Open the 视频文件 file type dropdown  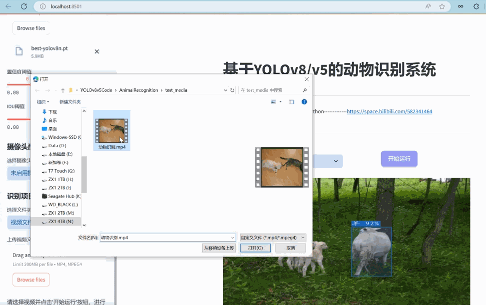point(19,222)
